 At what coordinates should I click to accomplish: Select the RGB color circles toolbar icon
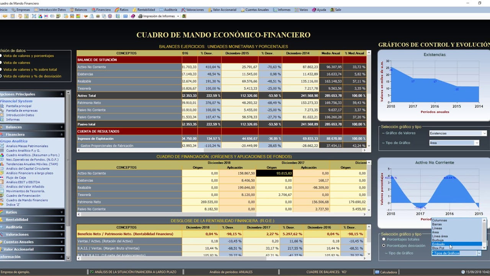click(41, 16)
